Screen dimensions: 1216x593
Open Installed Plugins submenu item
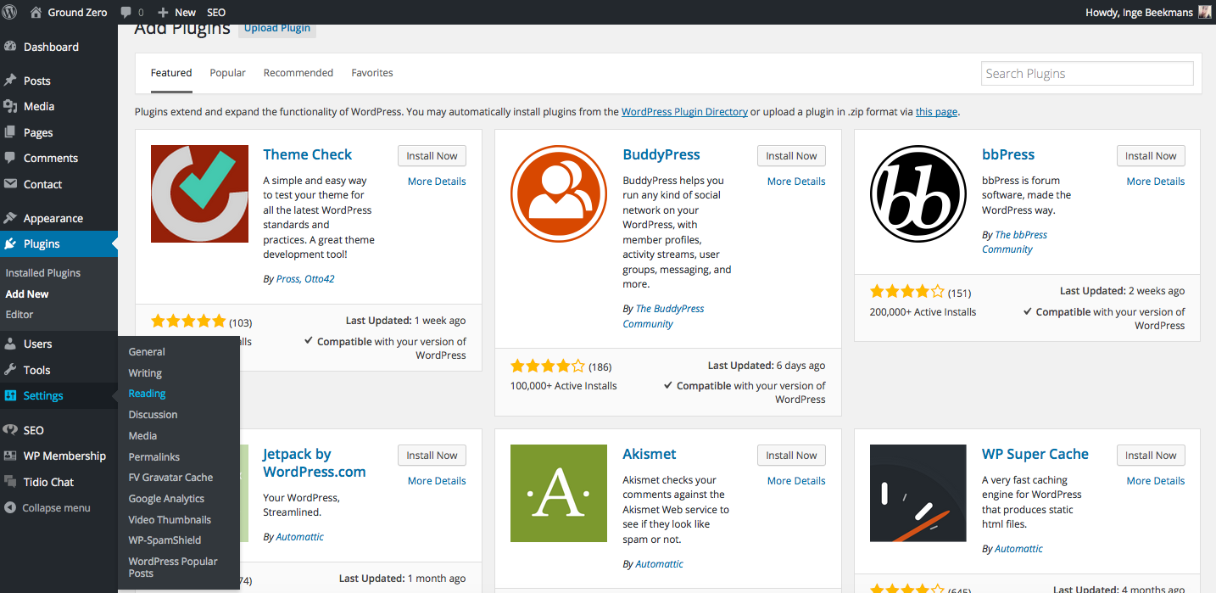tap(43, 273)
